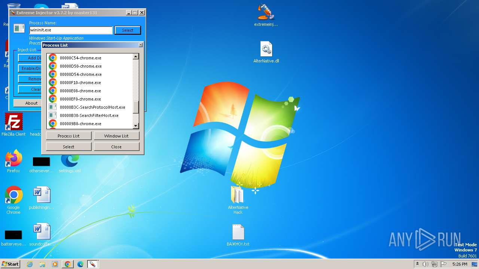Select the Firefox desktop shortcut
This screenshot has width=479, height=269.
pyautogui.click(x=13, y=161)
